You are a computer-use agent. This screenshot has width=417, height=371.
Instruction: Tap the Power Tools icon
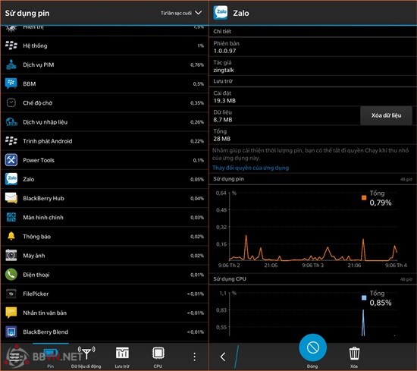pyautogui.click(x=11, y=160)
